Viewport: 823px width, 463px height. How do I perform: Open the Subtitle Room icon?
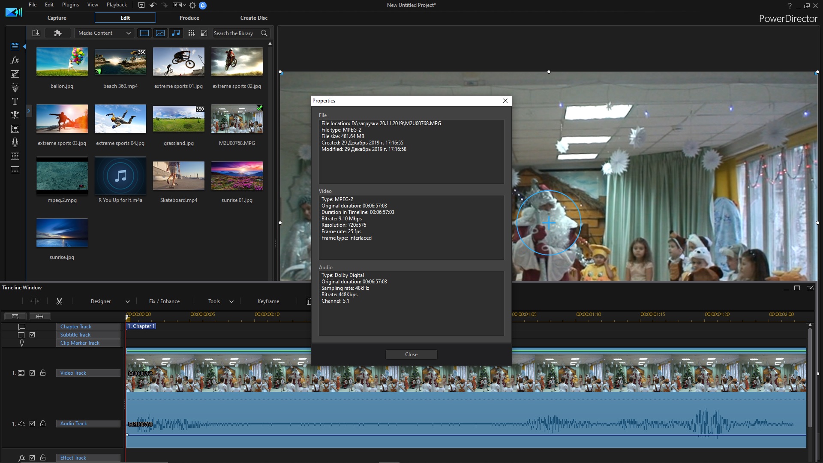(15, 170)
